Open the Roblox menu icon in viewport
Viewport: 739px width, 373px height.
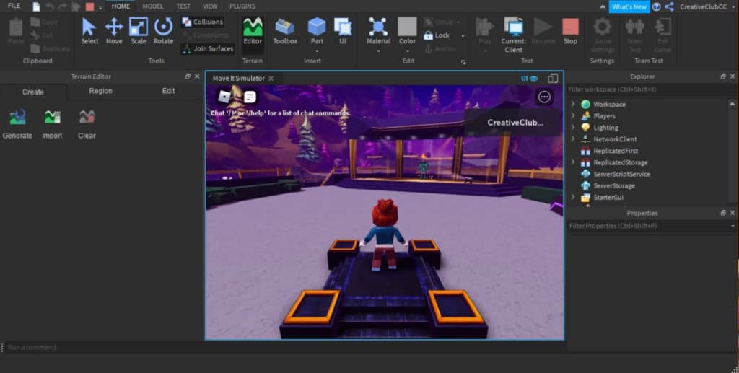coord(224,97)
